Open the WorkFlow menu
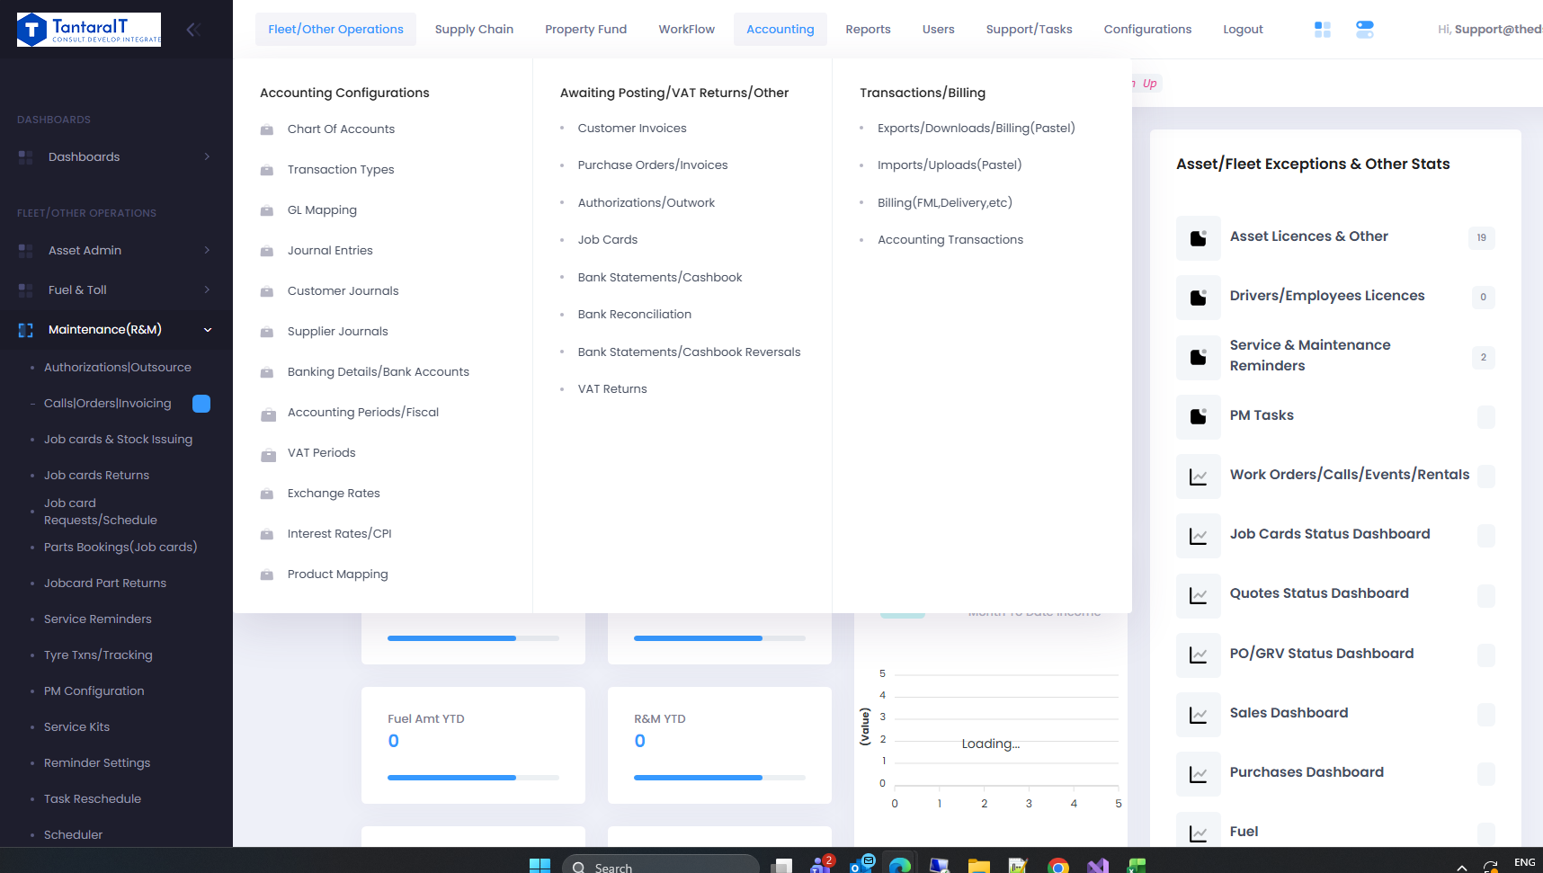The width and height of the screenshot is (1543, 873). 686,30
